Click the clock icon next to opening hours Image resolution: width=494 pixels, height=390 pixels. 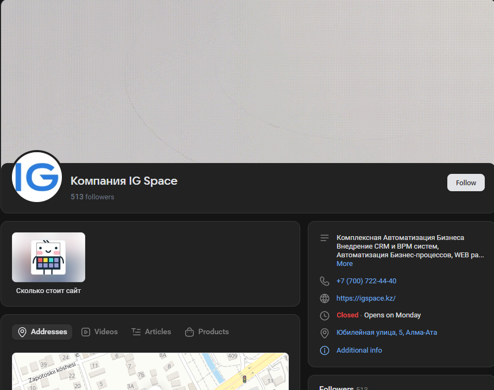tap(325, 315)
